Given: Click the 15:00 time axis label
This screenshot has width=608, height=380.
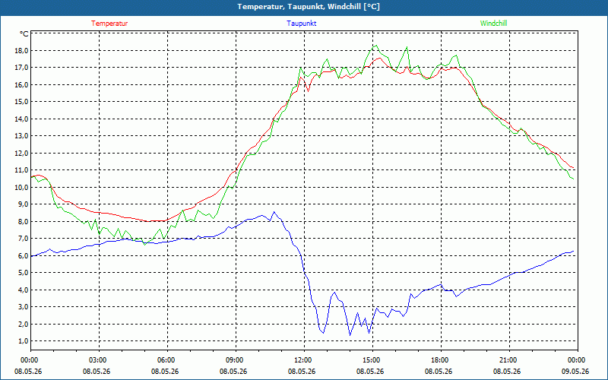Looking at the screenshot, I should 370,360.
